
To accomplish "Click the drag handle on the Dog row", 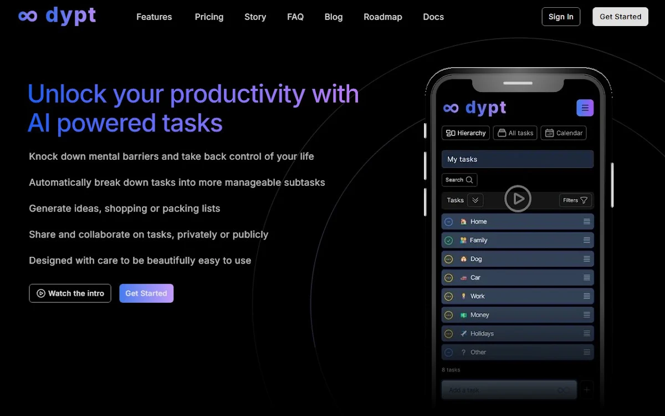I will click(587, 259).
